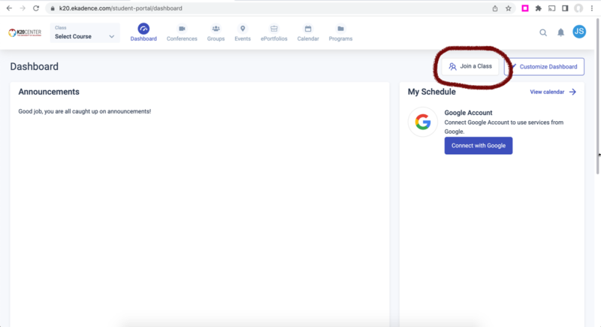The height and width of the screenshot is (327, 601).
Task: Open Conferences video camera icon
Action: coord(182,29)
